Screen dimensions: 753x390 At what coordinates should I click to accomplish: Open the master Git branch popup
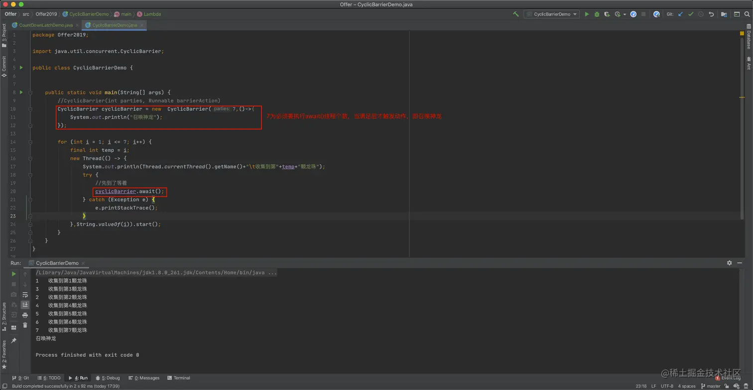click(711, 386)
